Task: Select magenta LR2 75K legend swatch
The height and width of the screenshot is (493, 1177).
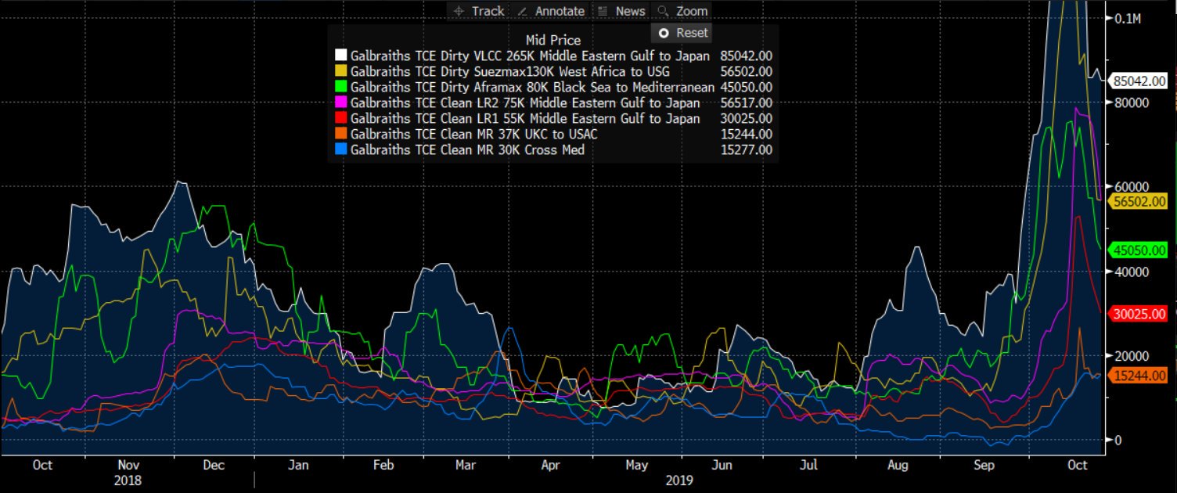Action: (340, 103)
